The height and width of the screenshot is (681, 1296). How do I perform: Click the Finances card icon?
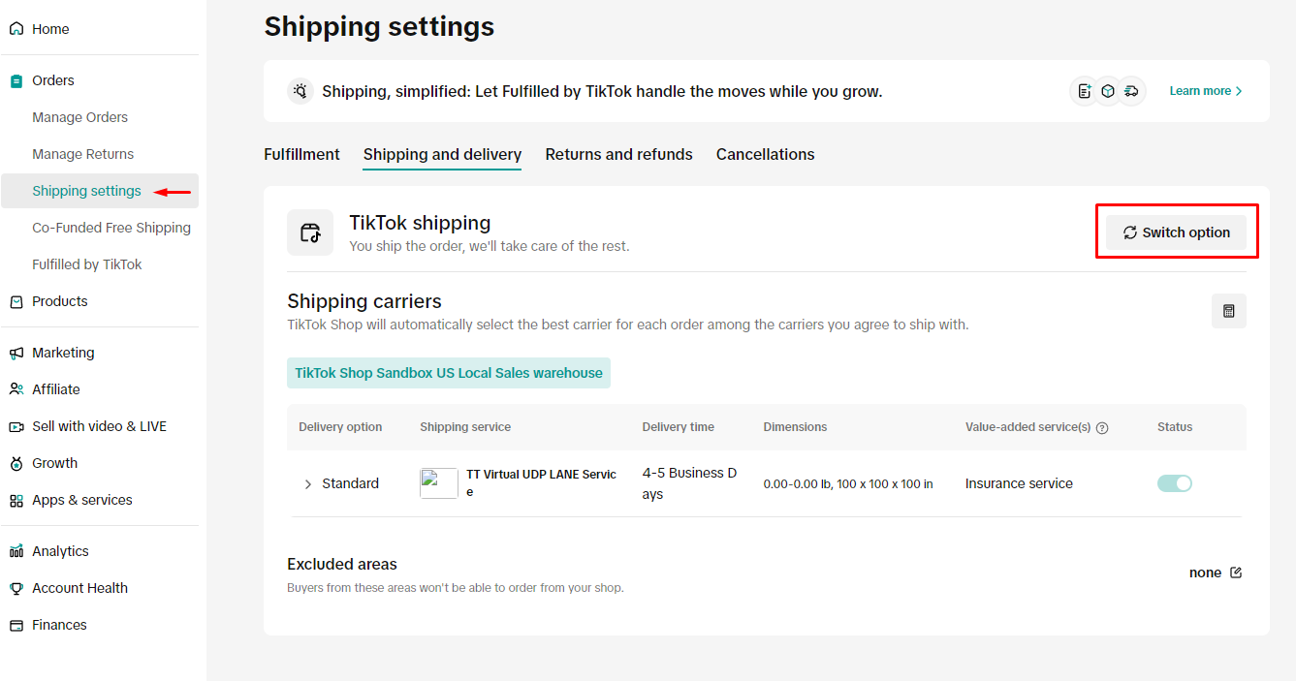point(16,625)
